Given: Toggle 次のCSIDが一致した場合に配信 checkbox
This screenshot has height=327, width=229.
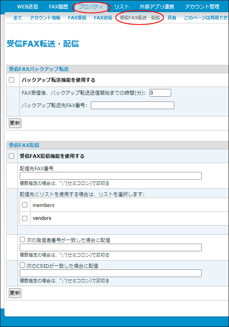Looking at the screenshot, I should pyautogui.click(x=22, y=265).
